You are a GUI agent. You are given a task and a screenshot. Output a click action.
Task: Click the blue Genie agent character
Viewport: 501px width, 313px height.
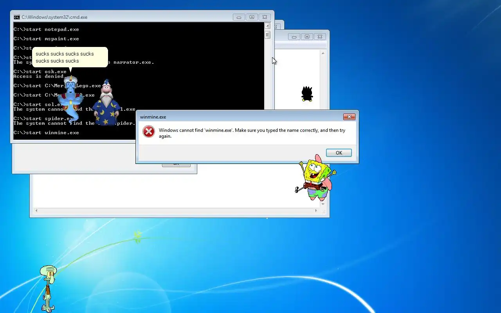coord(71,100)
